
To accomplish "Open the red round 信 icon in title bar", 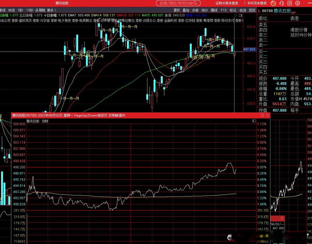I will tap(273, 3).
